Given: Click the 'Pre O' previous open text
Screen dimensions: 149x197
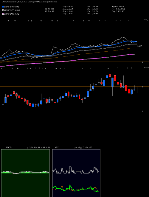Looking at the screenshot, I should click(93, 7).
